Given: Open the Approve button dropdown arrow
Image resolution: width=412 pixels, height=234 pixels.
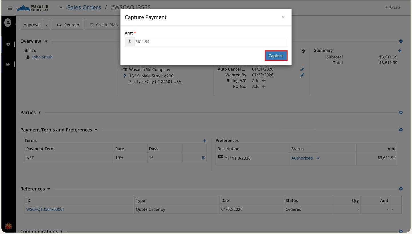Looking at the screenshot, I should [47, 25].
